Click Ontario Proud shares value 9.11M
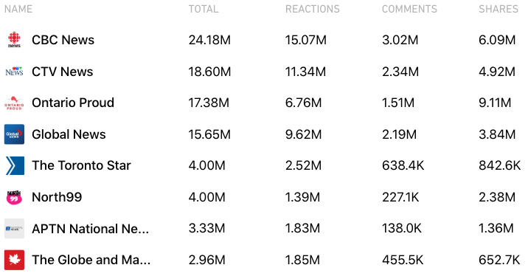 pos(495,103)
